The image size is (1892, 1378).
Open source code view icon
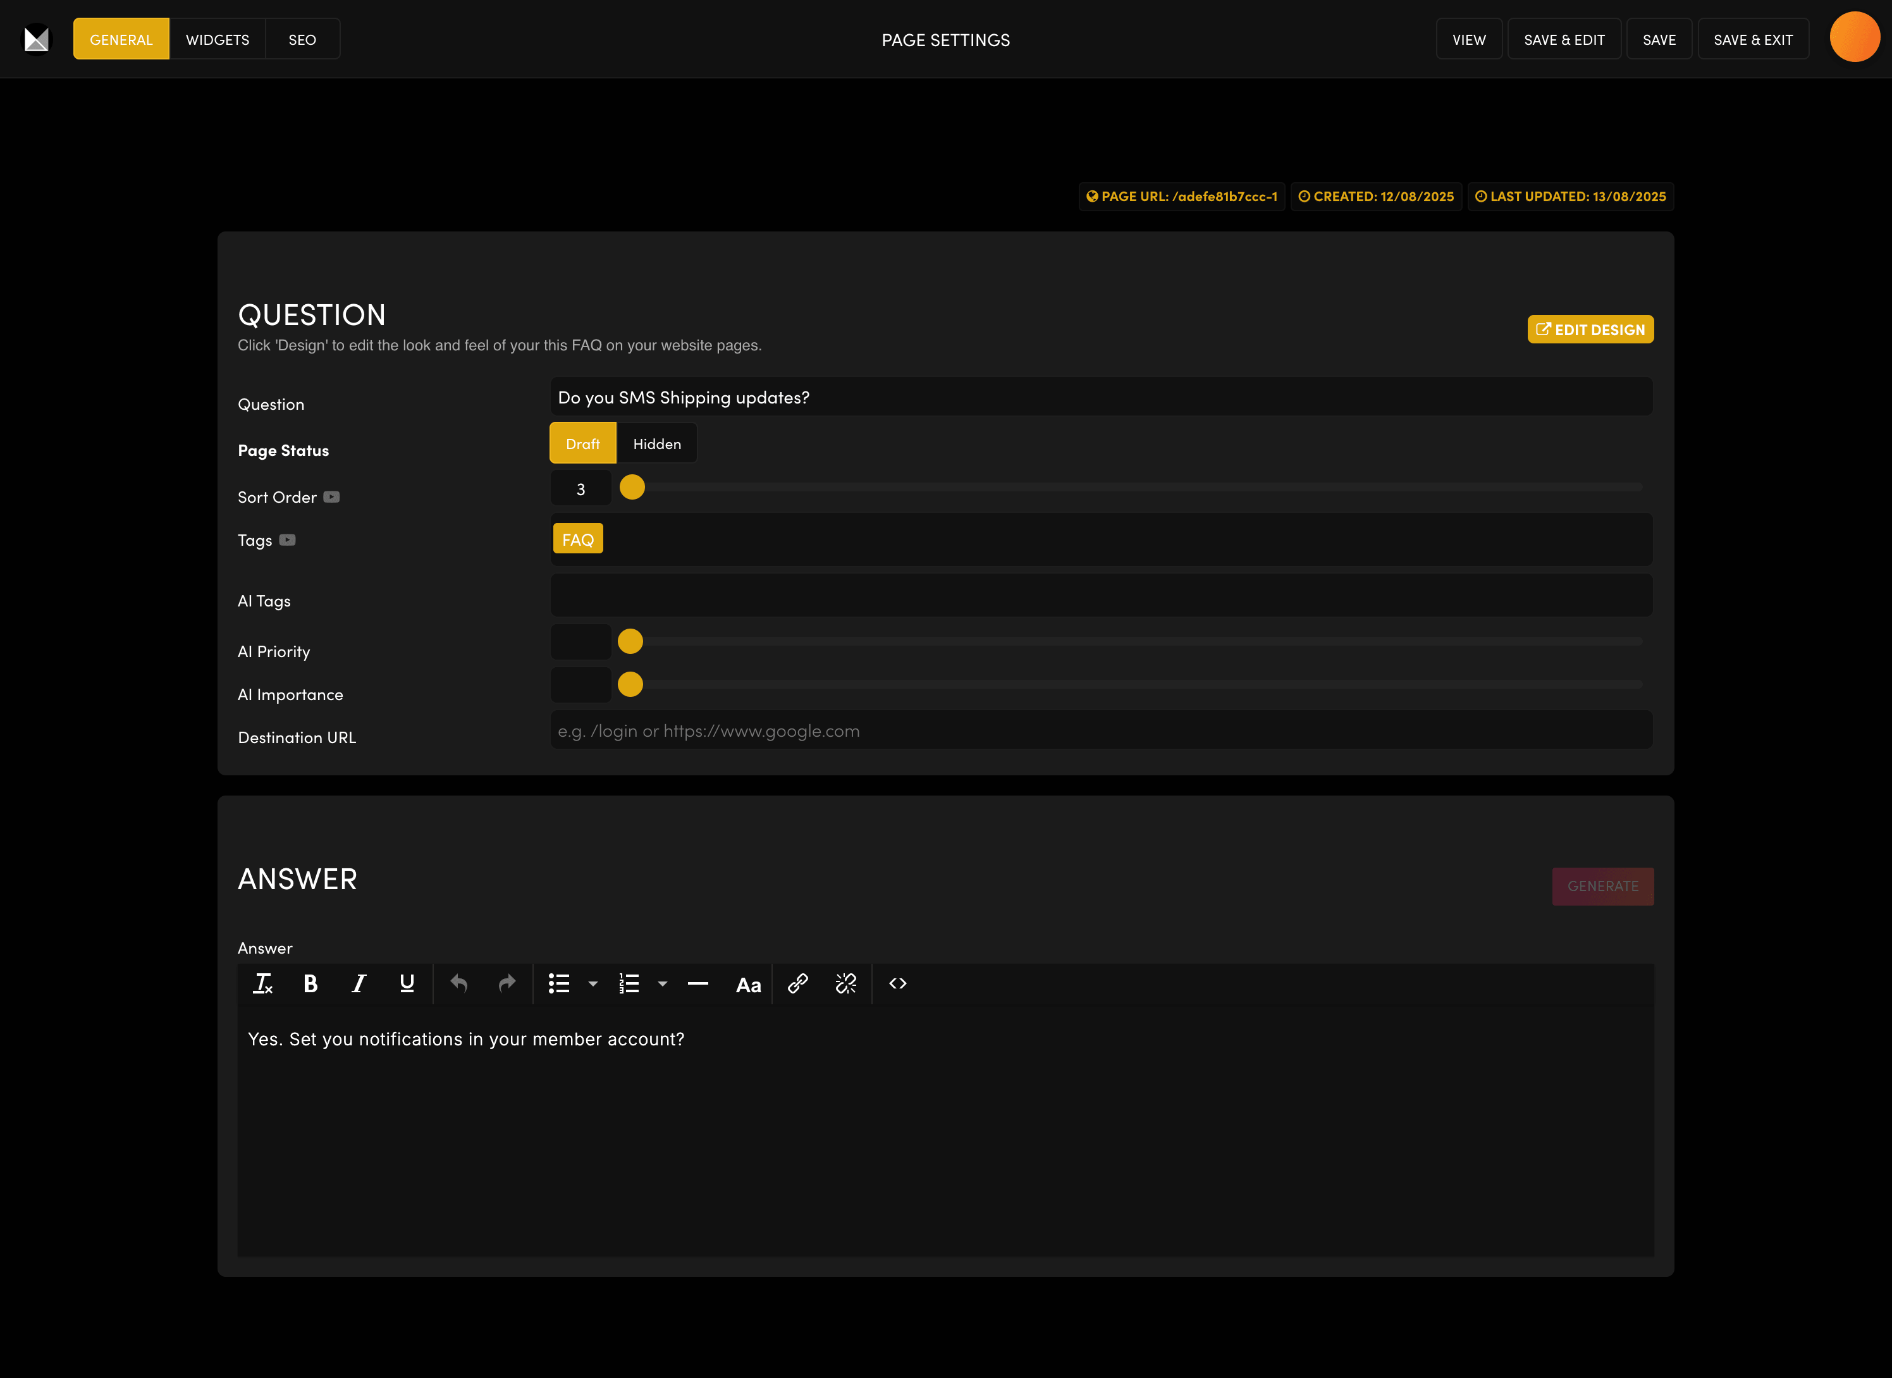897,983
